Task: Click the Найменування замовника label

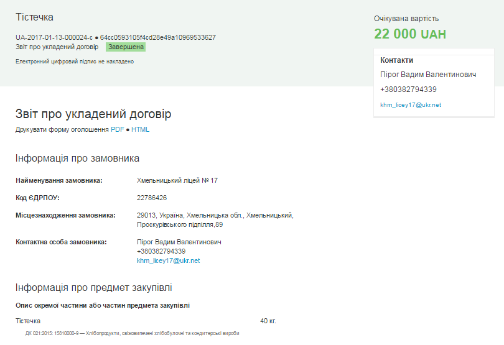Action: 59,180
